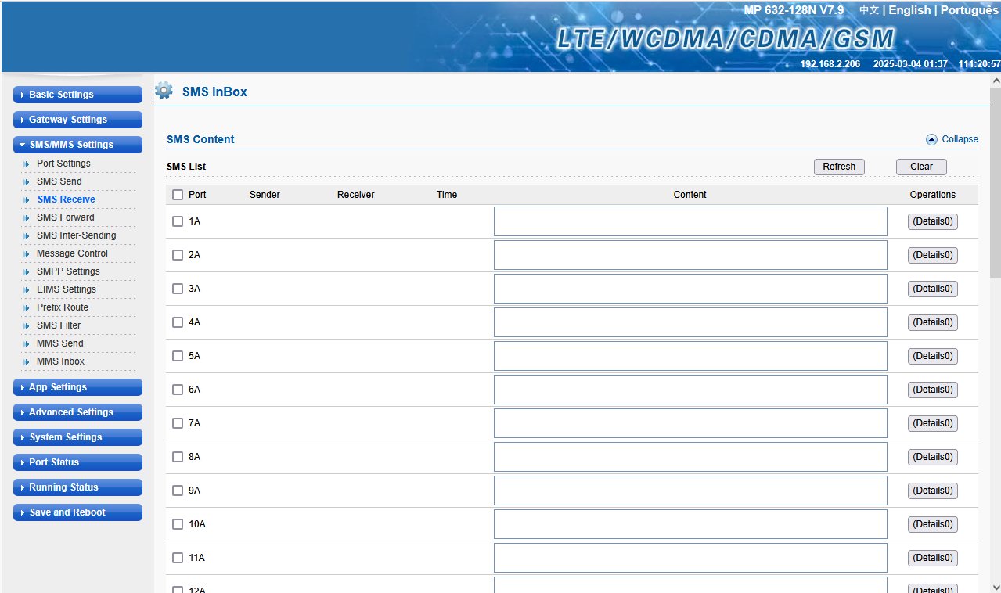The image size is (1001, 593).
Task: Click the arrow icon beside SMPP Settings
Action: (27, 271)
